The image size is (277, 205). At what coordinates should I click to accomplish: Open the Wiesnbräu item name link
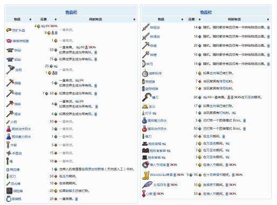(x=161, y=175)
